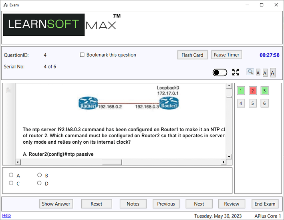Go to the Next question
This screenshot has height=220, width=284.
click(199, 204)
